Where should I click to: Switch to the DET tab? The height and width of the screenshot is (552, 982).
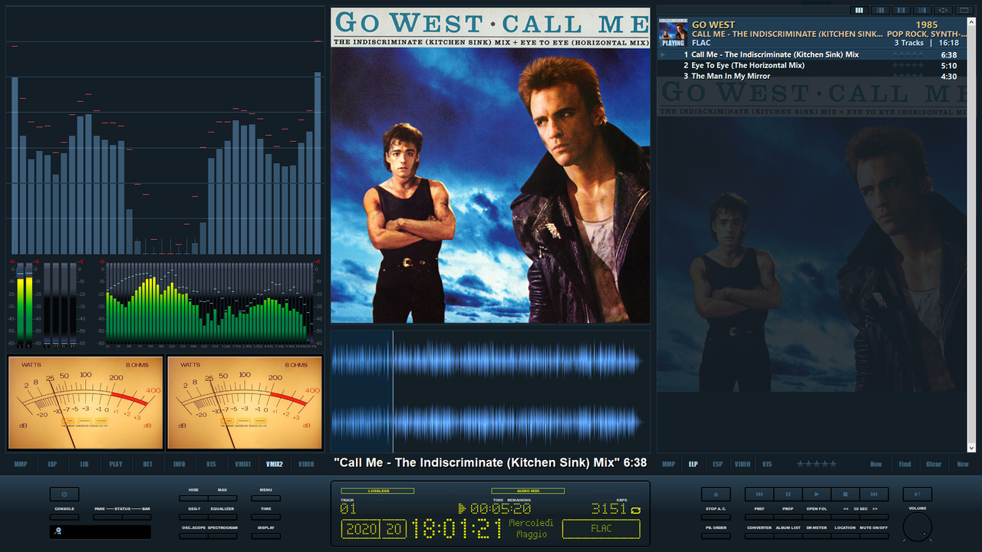tap(147, 464)
